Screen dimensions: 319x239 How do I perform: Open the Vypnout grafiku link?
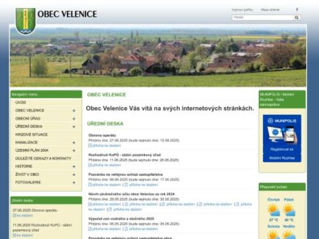click(242, 10)
